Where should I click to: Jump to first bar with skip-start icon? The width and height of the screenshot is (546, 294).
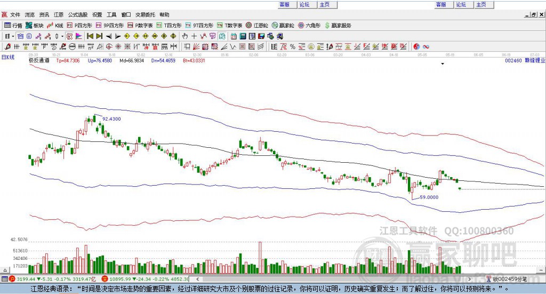pyautogui.click(x=90, y=36)
